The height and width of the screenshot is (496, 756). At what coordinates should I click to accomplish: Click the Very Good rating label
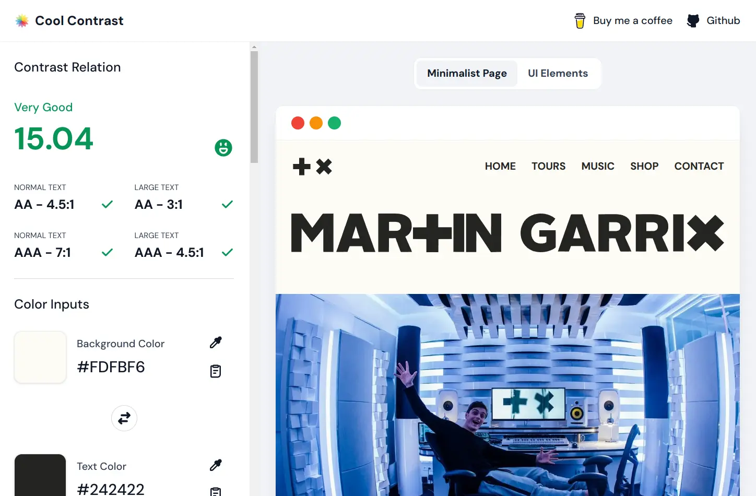point(43,108)
